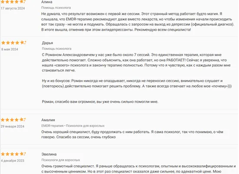Open reviewer name Алина

(x=47, y=2)
